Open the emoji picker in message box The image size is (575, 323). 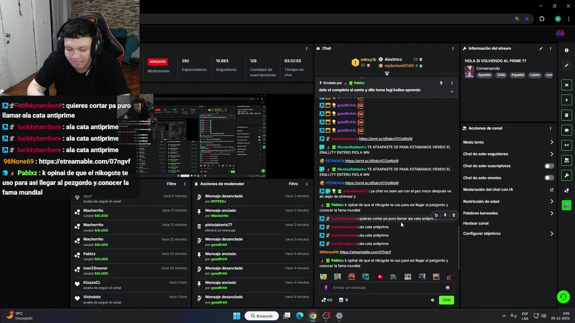tap(447, 288)
